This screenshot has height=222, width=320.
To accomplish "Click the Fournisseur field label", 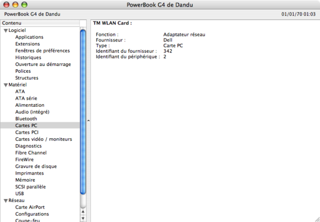I will point(111,40).
